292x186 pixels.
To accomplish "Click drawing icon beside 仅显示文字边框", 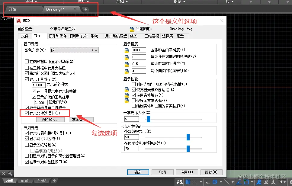I will 127,101.
